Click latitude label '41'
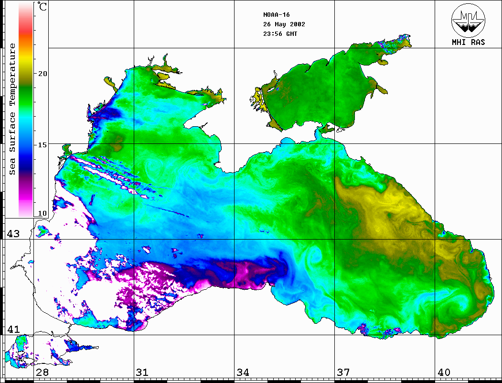Image resolution: width=502 pixels, height=383 pixels. coord(13,329)
